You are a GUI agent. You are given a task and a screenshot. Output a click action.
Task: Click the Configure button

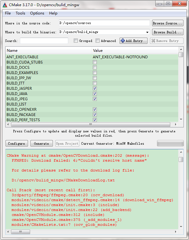click(x=17, y=143)
